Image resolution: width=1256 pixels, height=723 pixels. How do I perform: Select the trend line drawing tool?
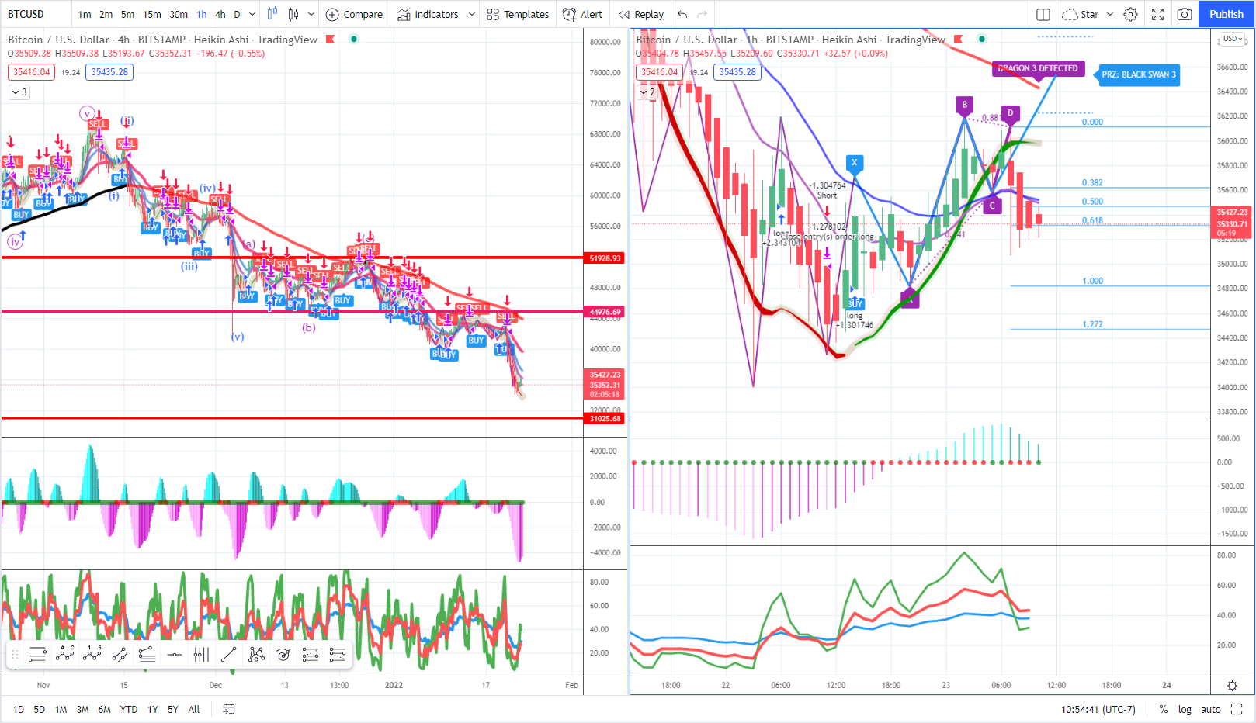(228, 655)
